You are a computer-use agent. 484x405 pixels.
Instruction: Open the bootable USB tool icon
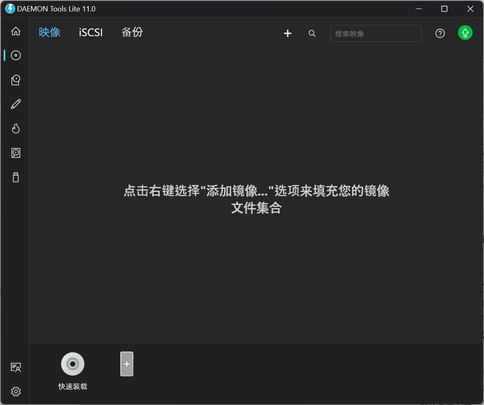15,177
